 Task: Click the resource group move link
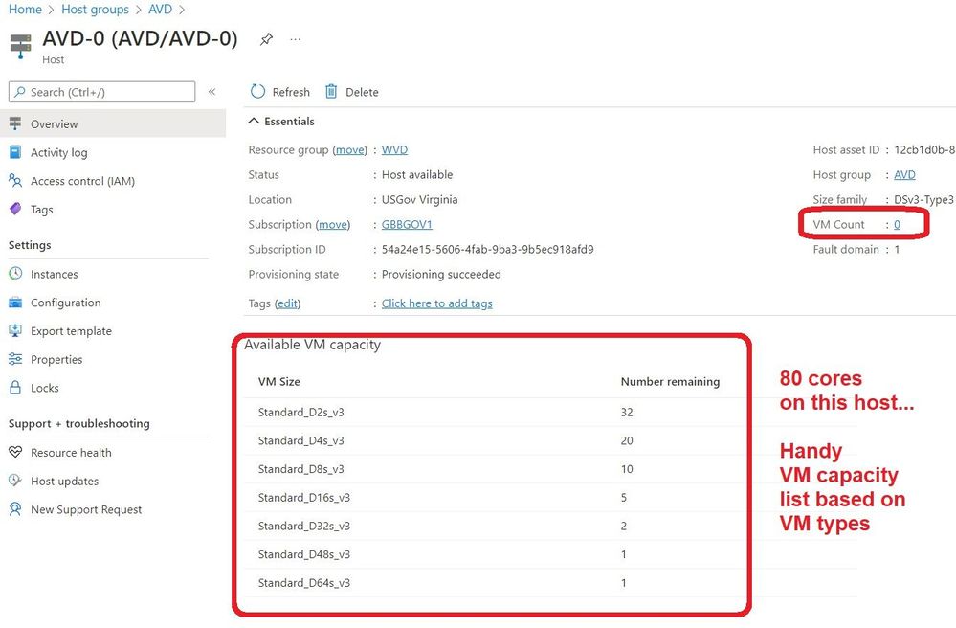click(350, 150)
